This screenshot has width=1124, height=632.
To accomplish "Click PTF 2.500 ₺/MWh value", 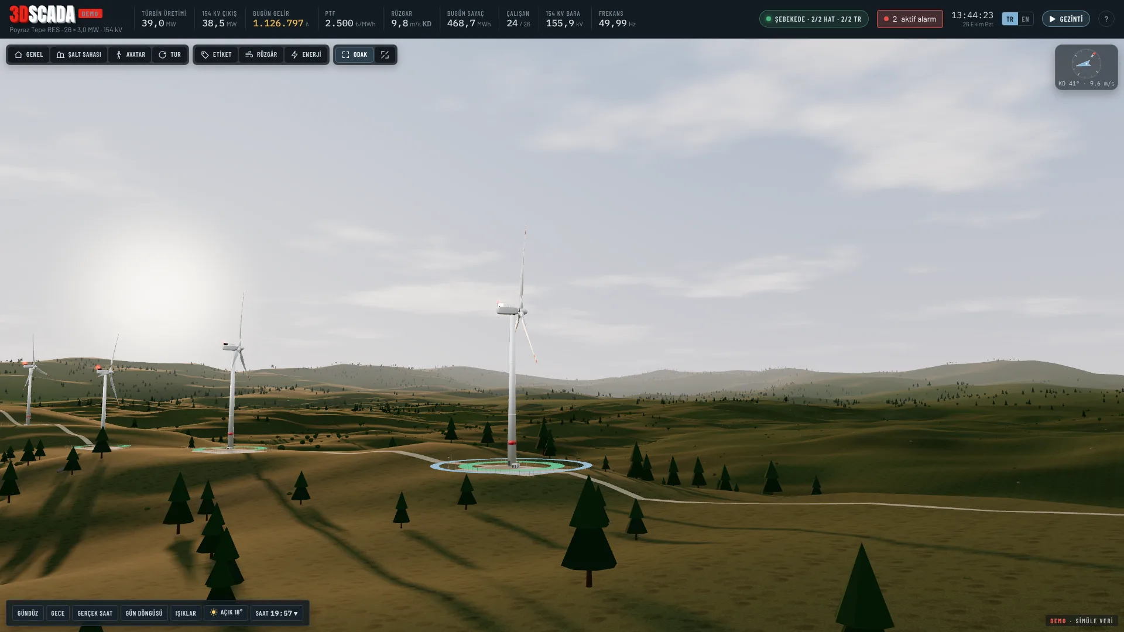I will point(350,23).
